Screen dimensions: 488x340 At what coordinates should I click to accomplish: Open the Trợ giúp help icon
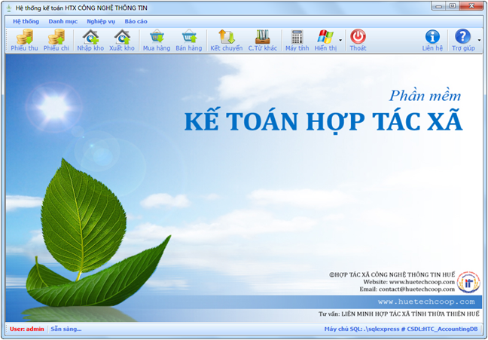coord(463,40)
